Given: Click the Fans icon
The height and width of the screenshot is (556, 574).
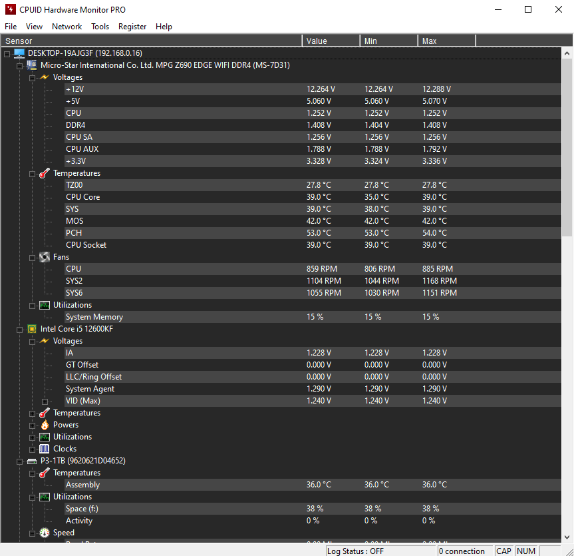Looking at the screenshot, I should tap(45, 257).
